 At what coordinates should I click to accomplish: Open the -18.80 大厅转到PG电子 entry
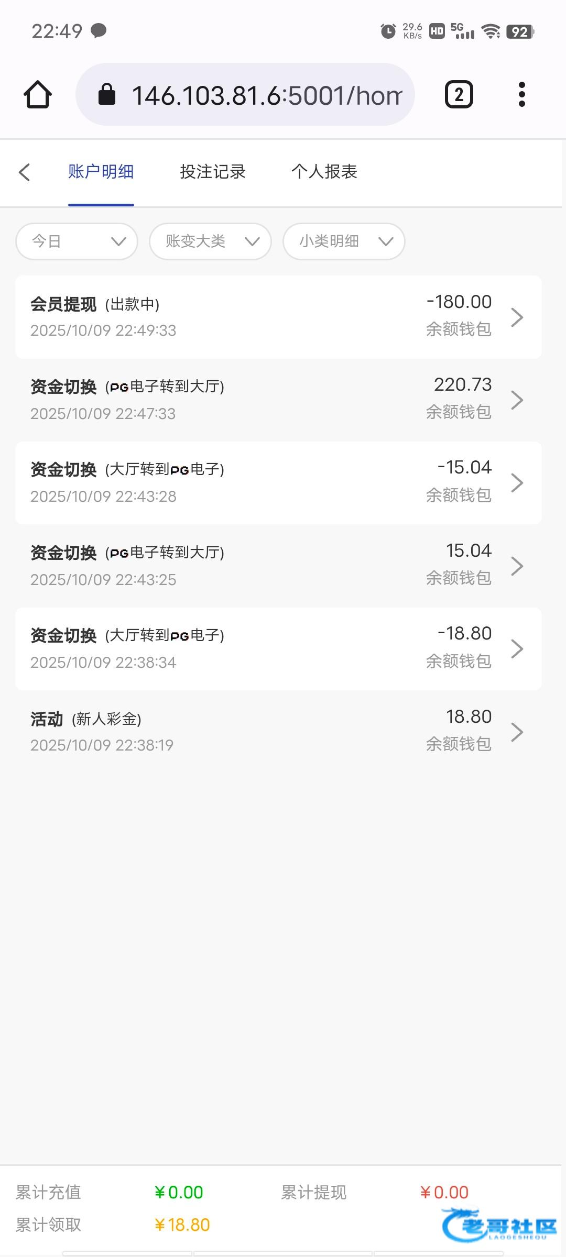[x=210, y=648]
